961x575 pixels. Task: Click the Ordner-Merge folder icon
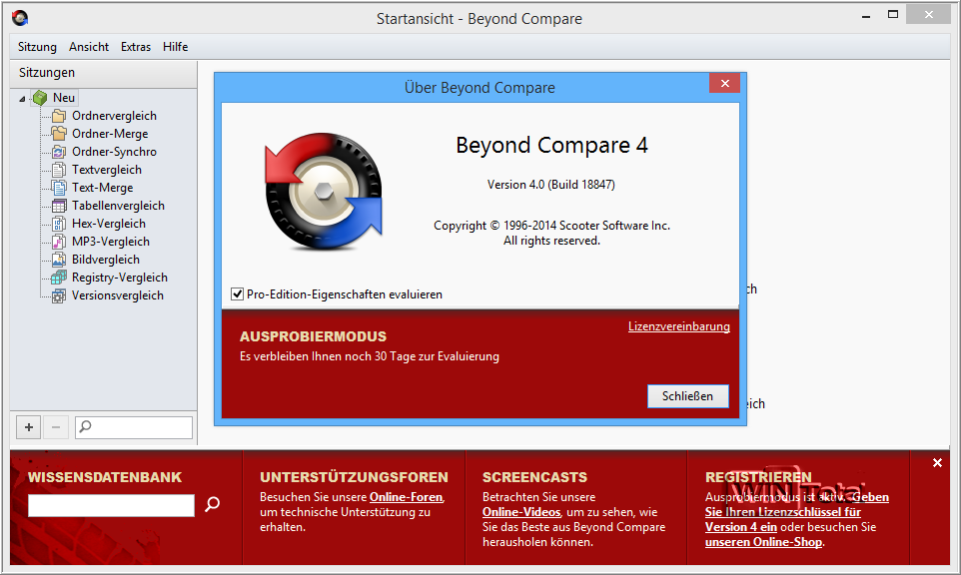click(x=59, y=134)
